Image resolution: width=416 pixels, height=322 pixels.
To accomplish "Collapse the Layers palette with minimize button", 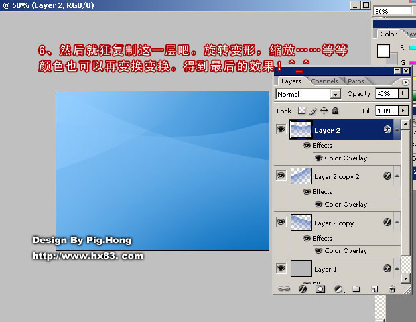I will 397,70.
